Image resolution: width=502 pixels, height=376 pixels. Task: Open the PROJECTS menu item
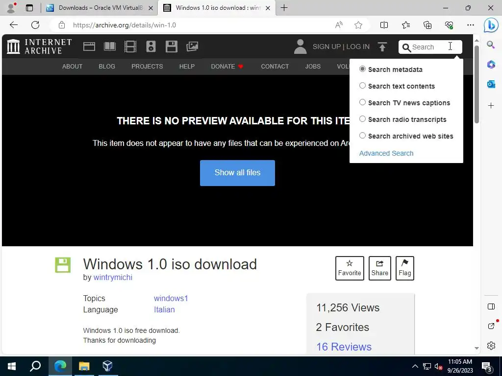[x=147, y=67]
